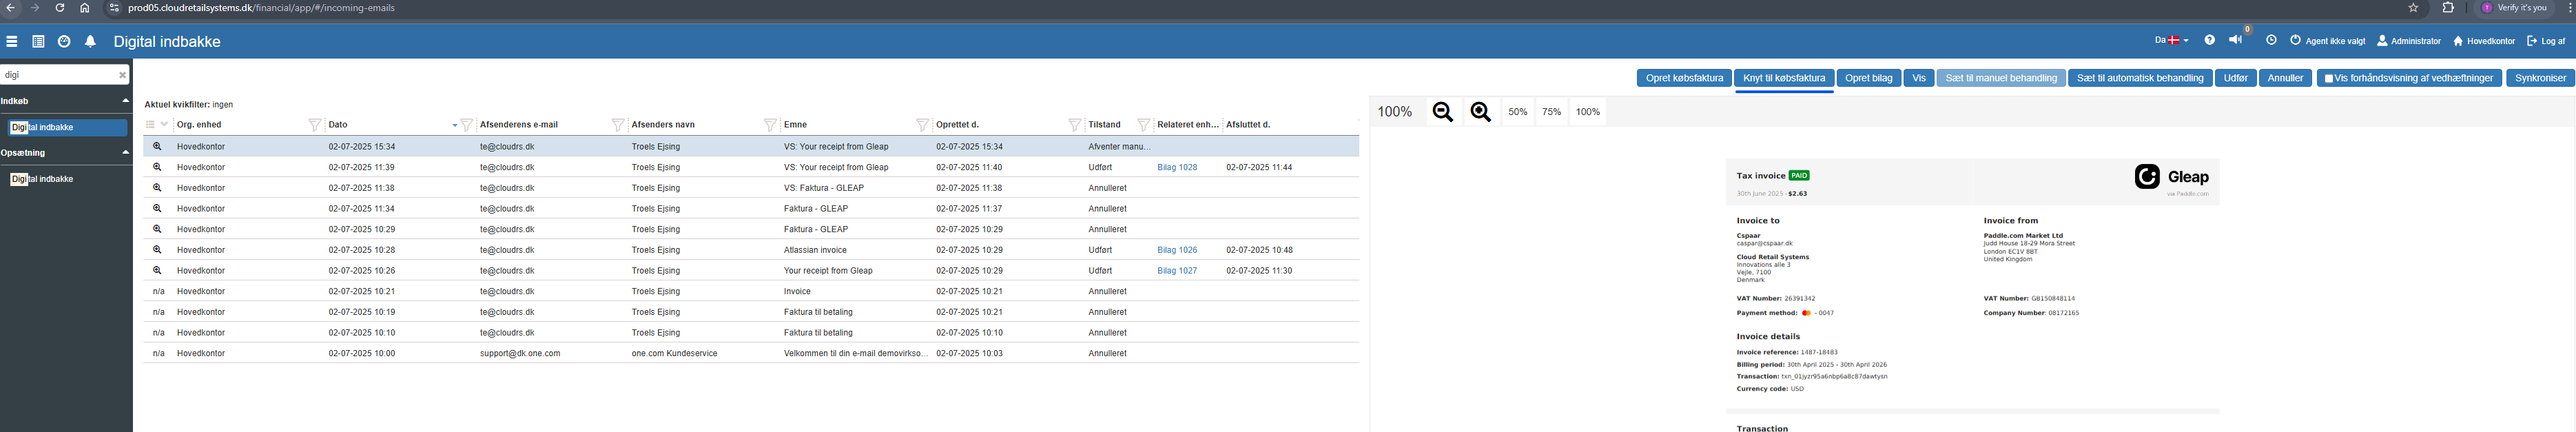Set preview zoom to 75%

point(1551,112)
